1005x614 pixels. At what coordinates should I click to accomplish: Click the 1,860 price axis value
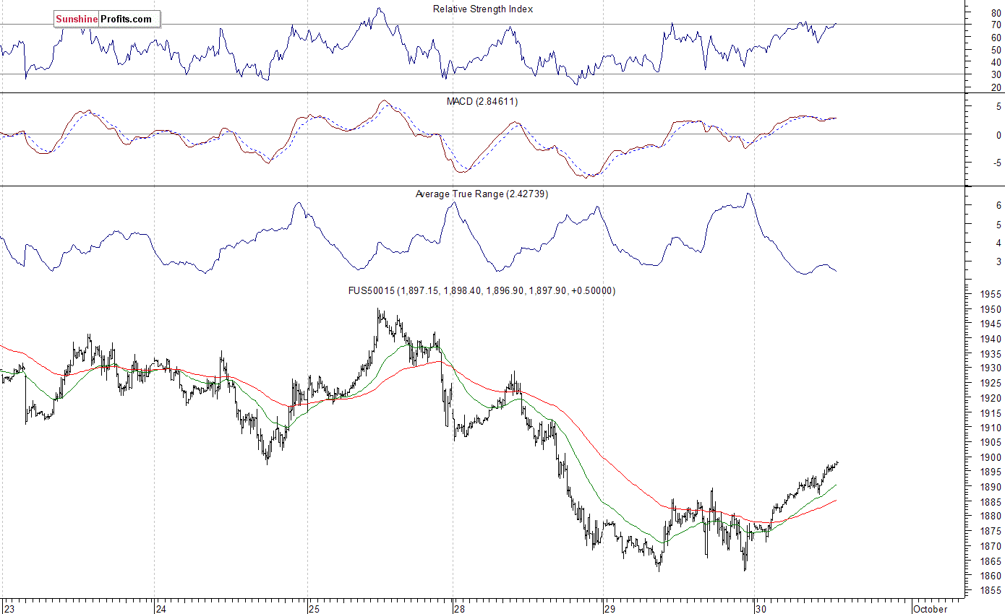990,576
